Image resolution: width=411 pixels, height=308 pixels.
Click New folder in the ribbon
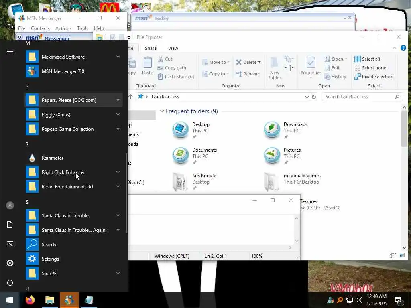(275, 68)
